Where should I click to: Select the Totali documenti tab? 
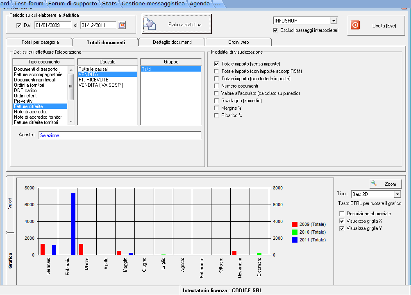pyautogui.click(x=106, y=43)
